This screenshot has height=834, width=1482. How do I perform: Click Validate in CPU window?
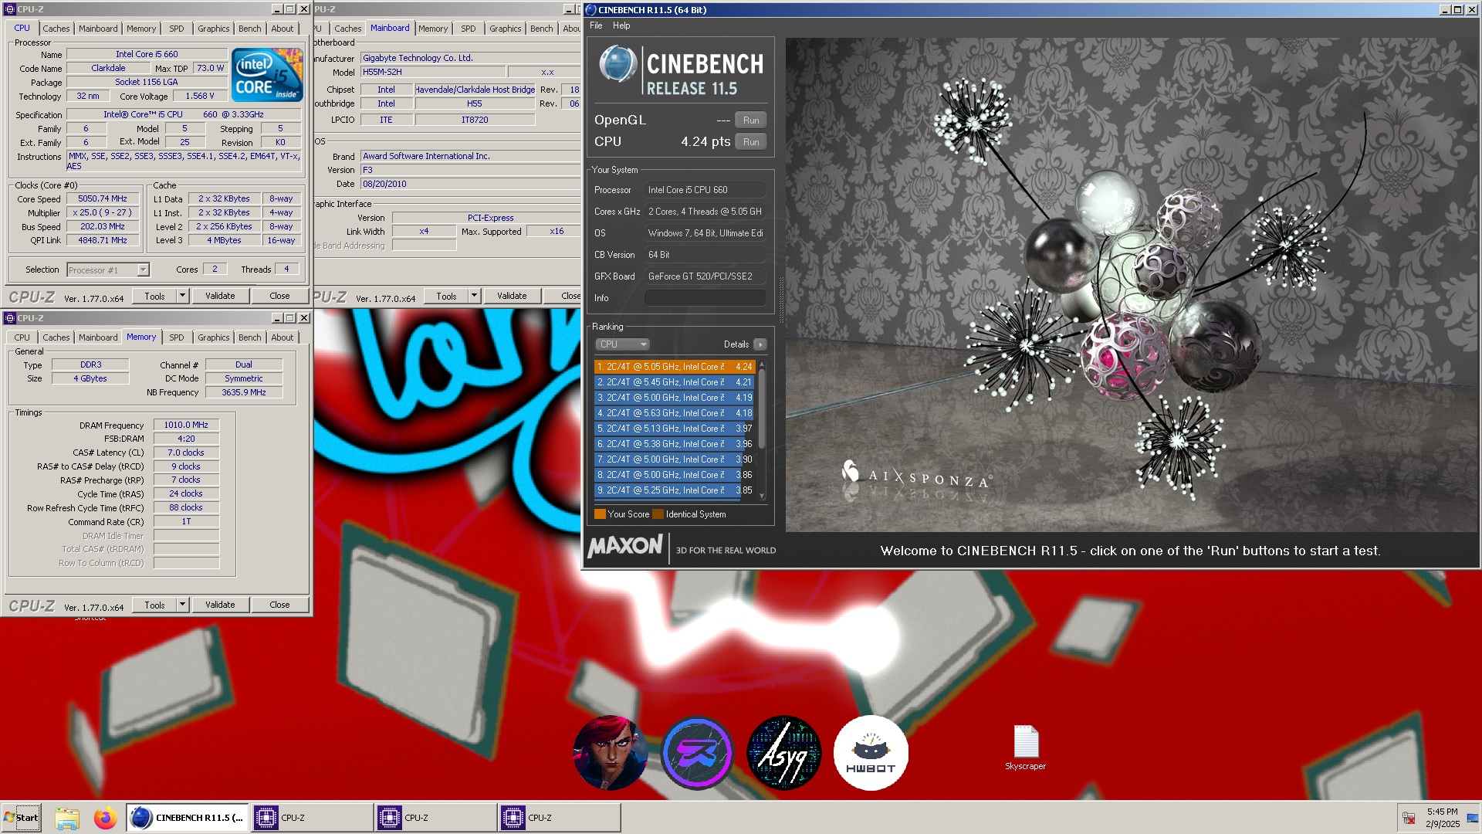[220, 296]
